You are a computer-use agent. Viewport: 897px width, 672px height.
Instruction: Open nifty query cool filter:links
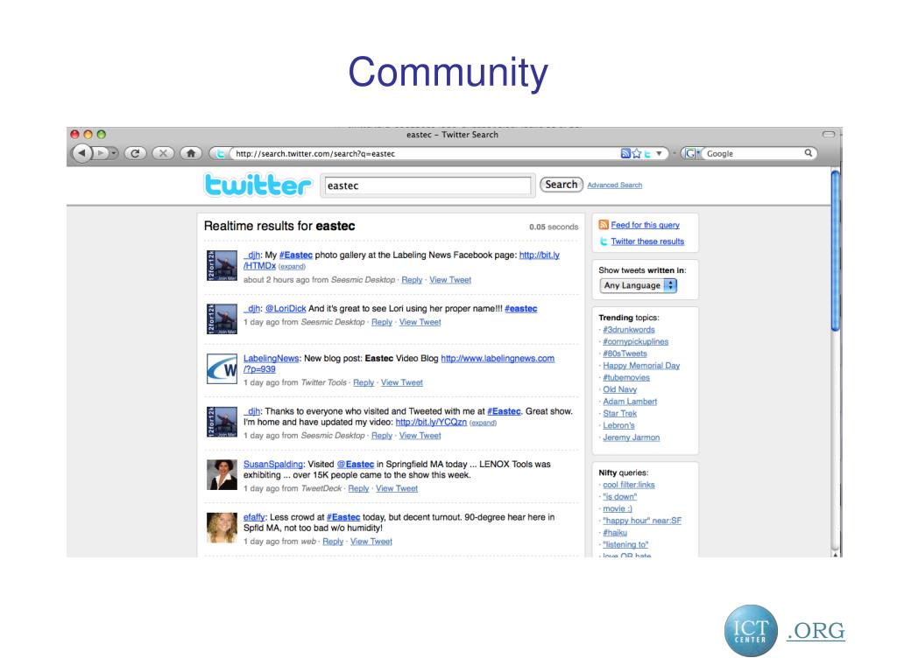(x=629, y=485)
